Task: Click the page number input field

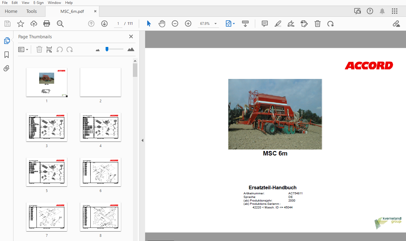Action: pos(118,24)
